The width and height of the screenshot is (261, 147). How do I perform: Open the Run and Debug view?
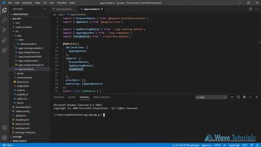4,40
